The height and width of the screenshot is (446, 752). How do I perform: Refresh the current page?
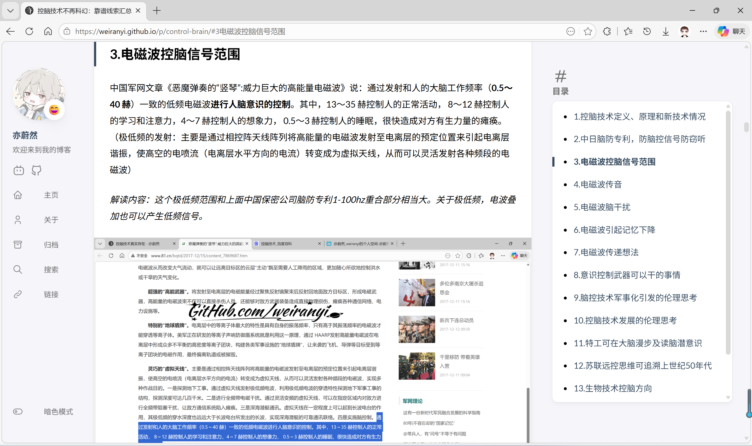29,31
